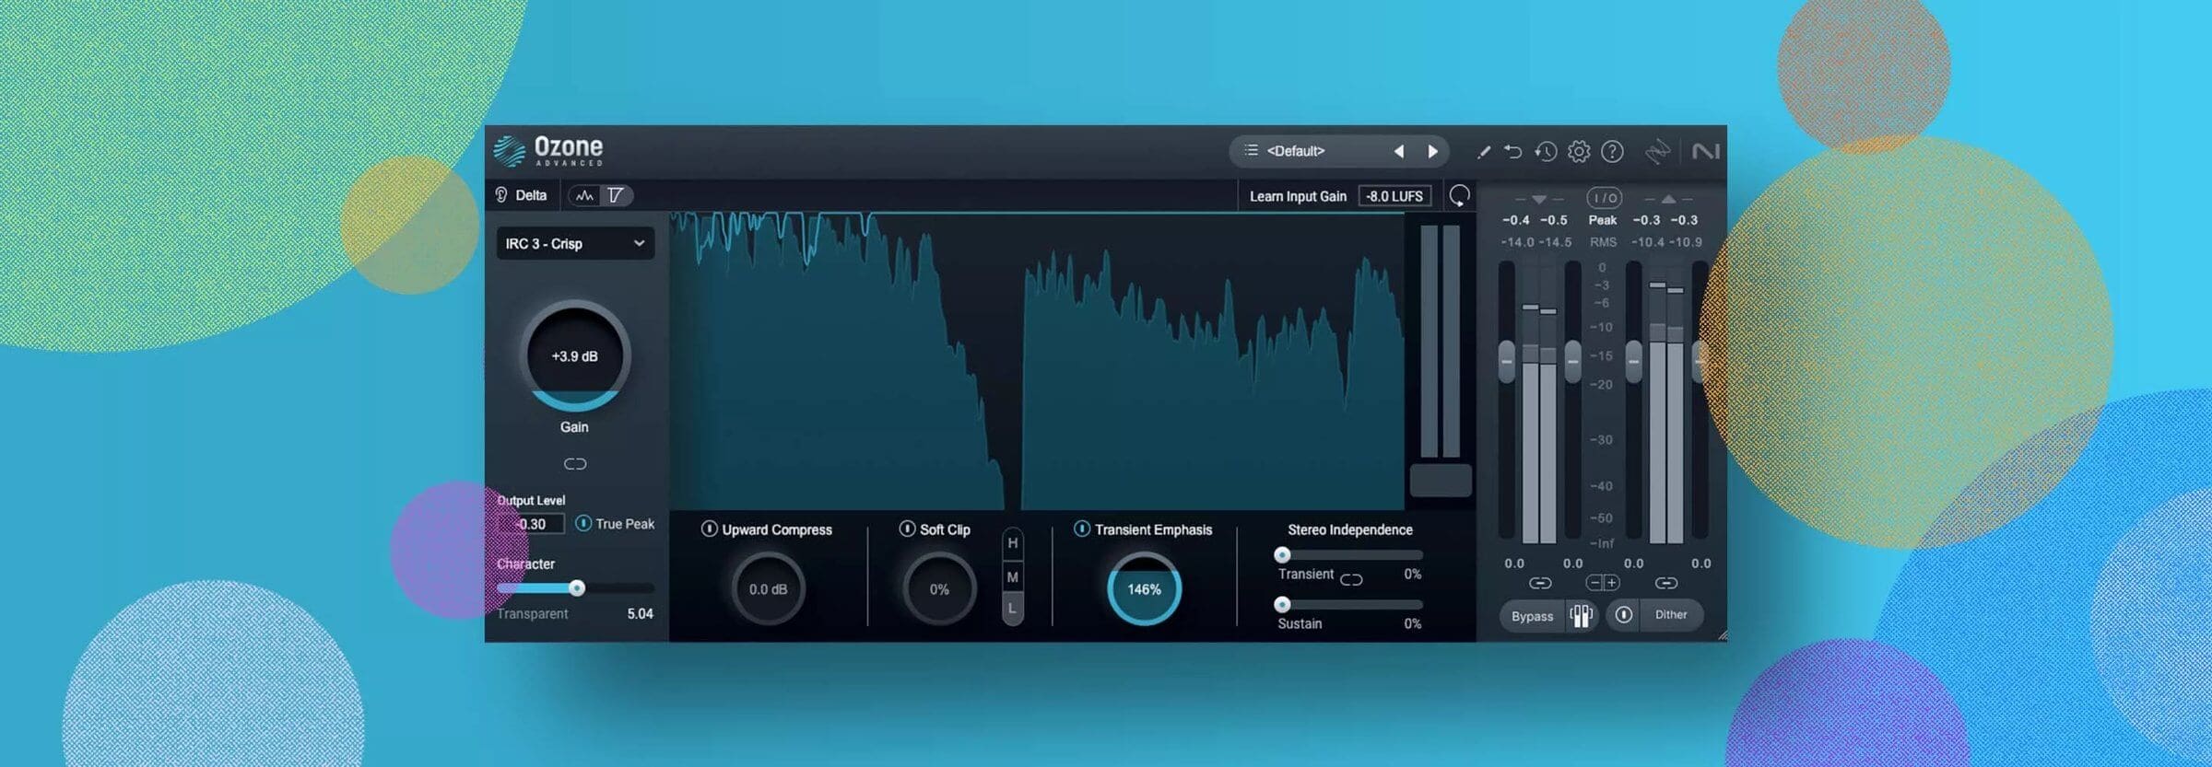
Task: Click the Stereo Independence Transient slider handle
Action: pos(1282,555)
